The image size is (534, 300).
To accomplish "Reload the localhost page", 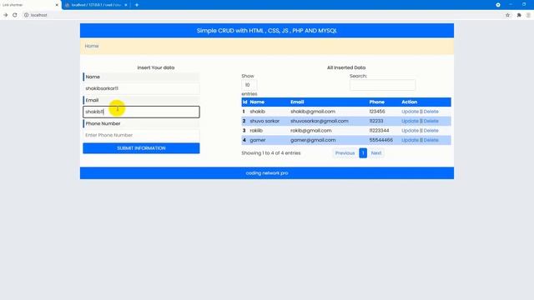I will pos(15,15).
